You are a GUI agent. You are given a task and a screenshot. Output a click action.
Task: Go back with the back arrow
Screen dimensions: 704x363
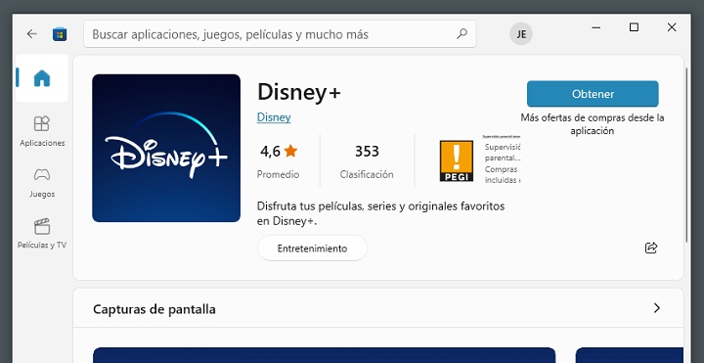tap(31, 34)
